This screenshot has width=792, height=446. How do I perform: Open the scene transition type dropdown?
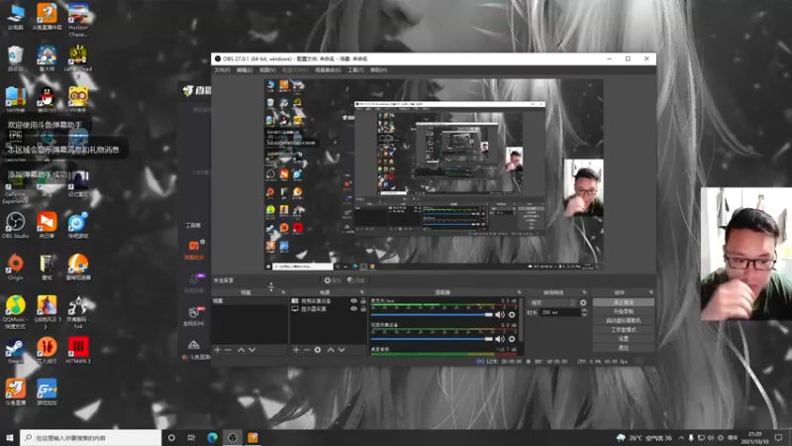coord(552,302)
